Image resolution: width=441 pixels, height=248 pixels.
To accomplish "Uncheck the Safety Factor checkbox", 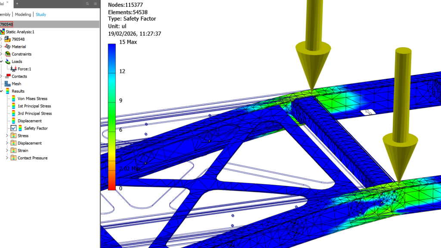I will tap(13, 128).
